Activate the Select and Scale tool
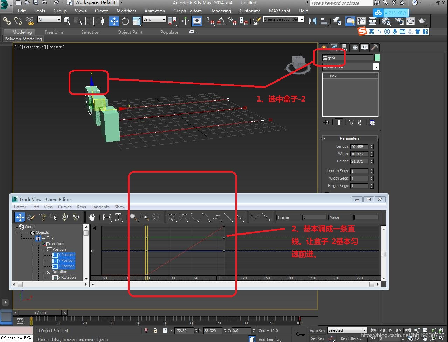Viewport: 448px width, 342px height. click(x=136, y=21)
